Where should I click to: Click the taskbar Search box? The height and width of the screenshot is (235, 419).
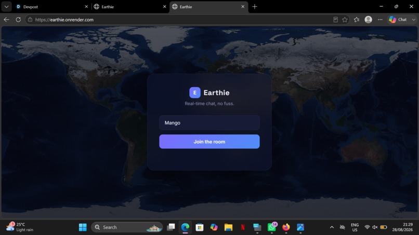[127, 227]
